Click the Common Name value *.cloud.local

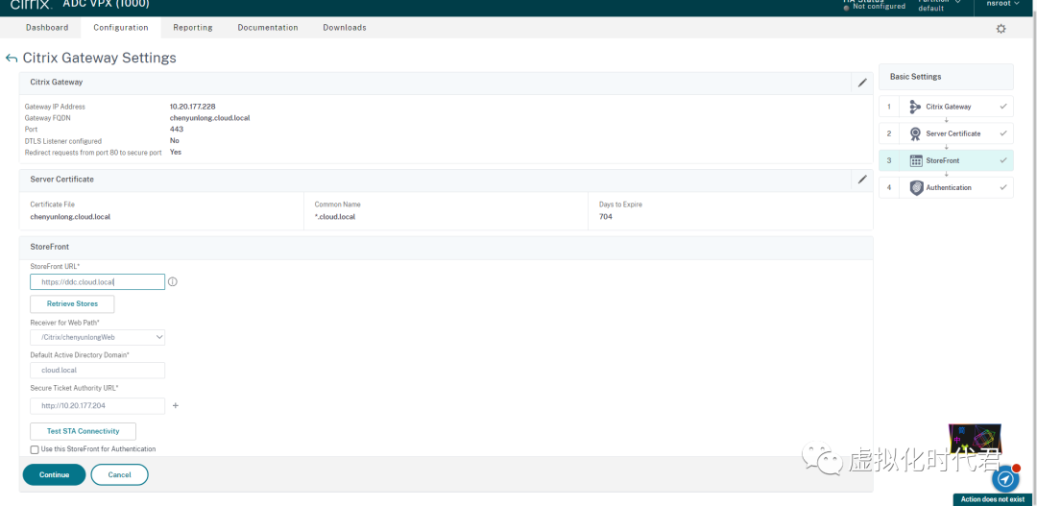tap(335, 216)
